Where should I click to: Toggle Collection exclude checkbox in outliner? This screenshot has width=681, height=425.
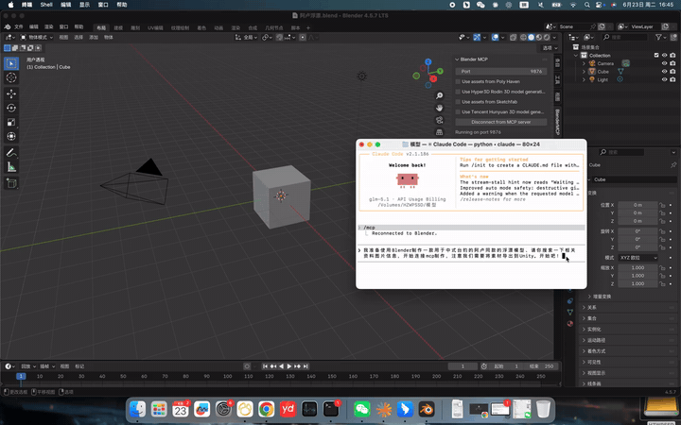(656, 56)
